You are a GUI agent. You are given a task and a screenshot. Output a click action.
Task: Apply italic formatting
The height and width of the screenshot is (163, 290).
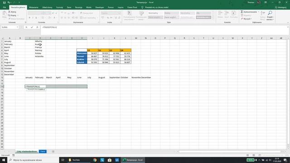point(33,18)
